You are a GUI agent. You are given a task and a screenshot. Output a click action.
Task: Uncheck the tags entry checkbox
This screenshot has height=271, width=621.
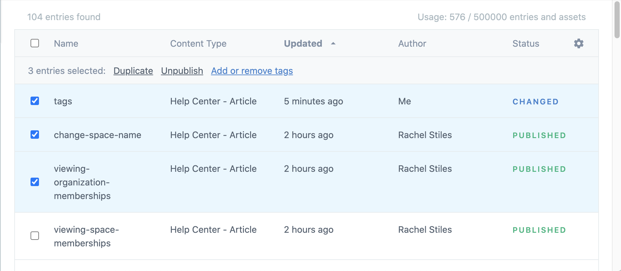tap(35, 101)
